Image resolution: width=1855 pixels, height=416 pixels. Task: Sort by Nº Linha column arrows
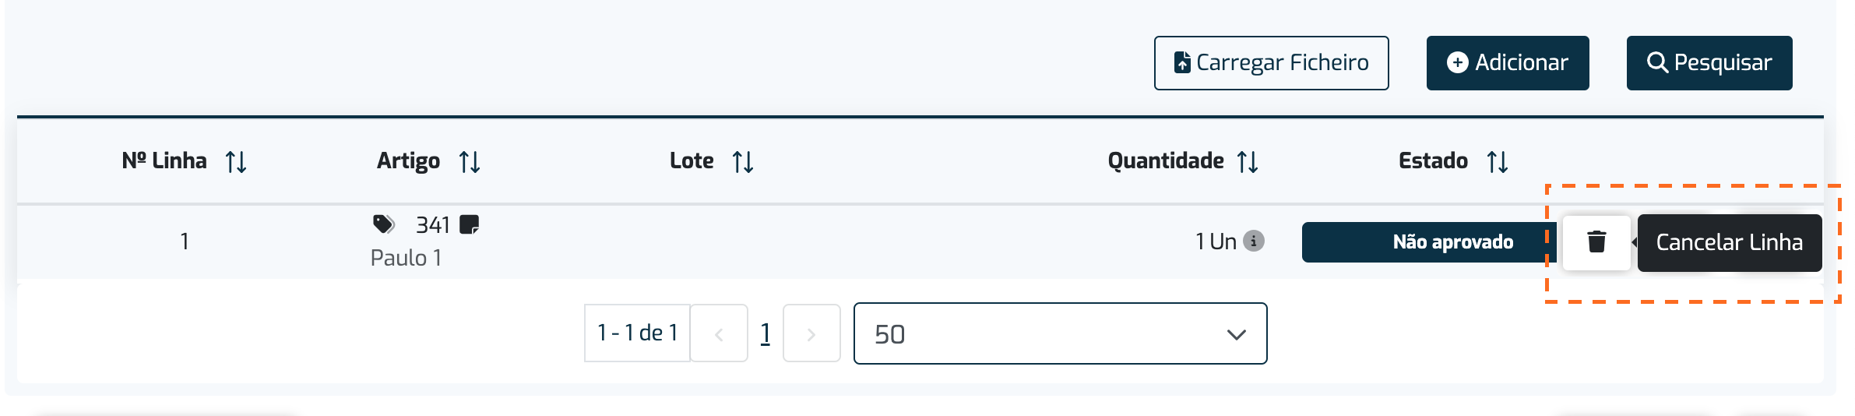click(x=236, y=162)
